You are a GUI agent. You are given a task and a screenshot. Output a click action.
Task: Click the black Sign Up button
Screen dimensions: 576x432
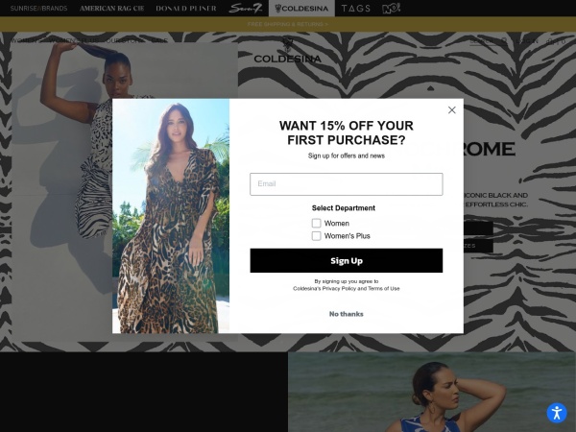[346, 260]
